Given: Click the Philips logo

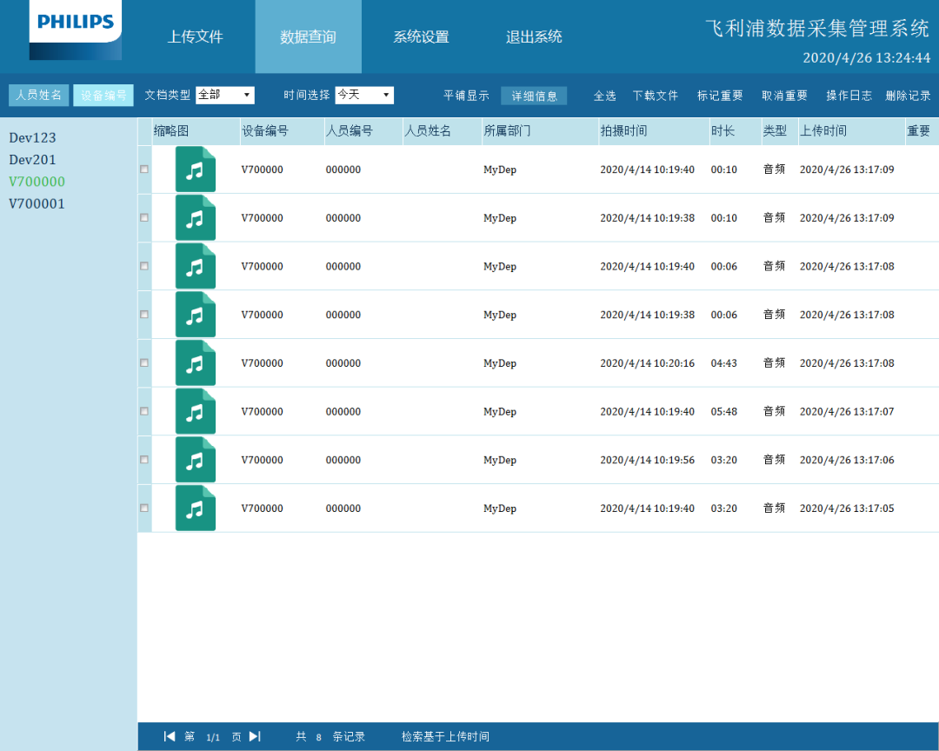Looking at the screenshot, I should click(x=76, y=30).
